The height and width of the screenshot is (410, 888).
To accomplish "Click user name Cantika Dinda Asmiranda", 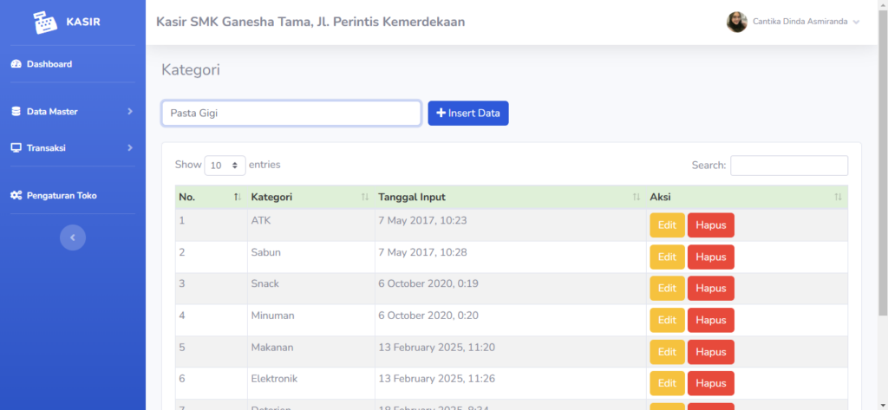I will click(x=800, y=22).
